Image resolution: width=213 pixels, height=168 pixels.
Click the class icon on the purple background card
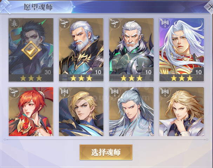coord(165,23)
